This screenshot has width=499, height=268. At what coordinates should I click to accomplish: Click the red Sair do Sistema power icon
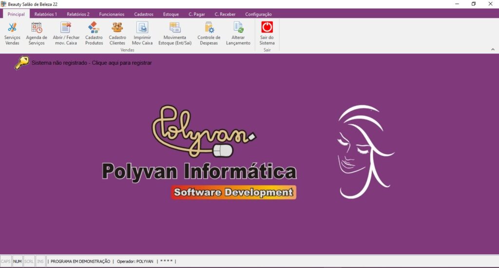pos(267,27)
